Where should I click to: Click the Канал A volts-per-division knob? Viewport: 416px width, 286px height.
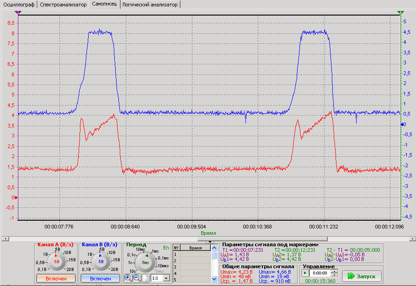point(56,261)
